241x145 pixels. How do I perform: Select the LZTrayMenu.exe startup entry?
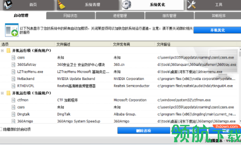(30, 72)
